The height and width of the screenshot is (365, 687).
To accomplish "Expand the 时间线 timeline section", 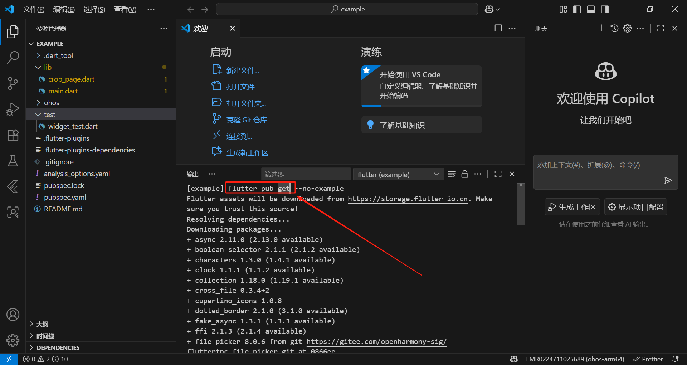I will coord(101,336).
